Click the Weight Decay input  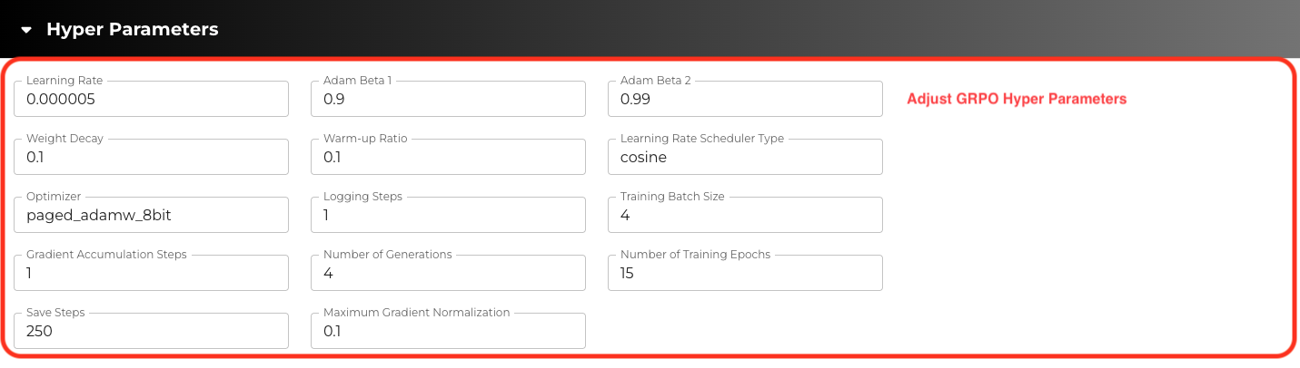pos(151,158)
